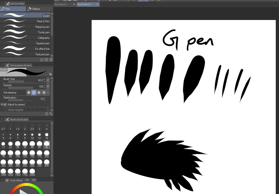Click the import sub tool material icon
279x194 pixels.
click(42, 60)
